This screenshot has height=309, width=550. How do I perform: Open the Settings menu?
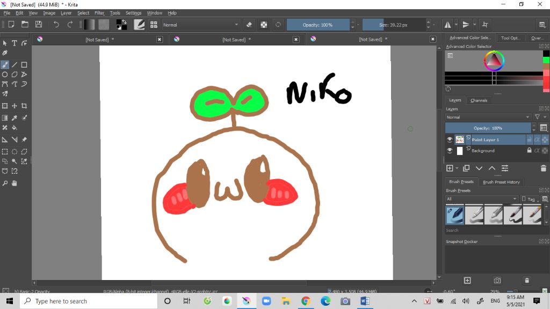pyautogui.click(x=133, y=13)
